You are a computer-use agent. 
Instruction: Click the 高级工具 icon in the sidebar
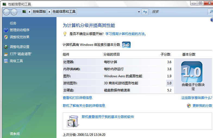coord(6,61)
